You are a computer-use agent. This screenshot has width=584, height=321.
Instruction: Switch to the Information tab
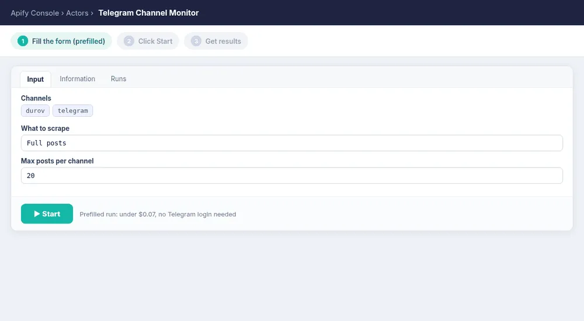click(x=78, y=79)
